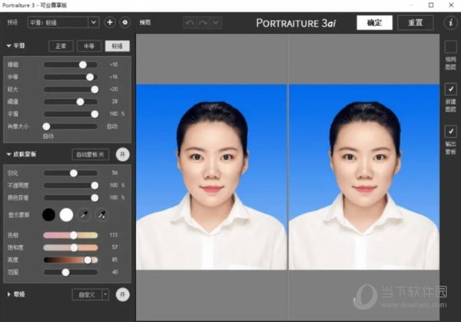Collapse the smoothing (平滑) section triangle

[x=8, y=46]
